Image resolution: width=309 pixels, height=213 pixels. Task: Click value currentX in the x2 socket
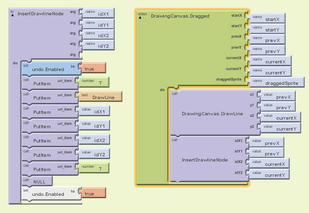[280, 117]
